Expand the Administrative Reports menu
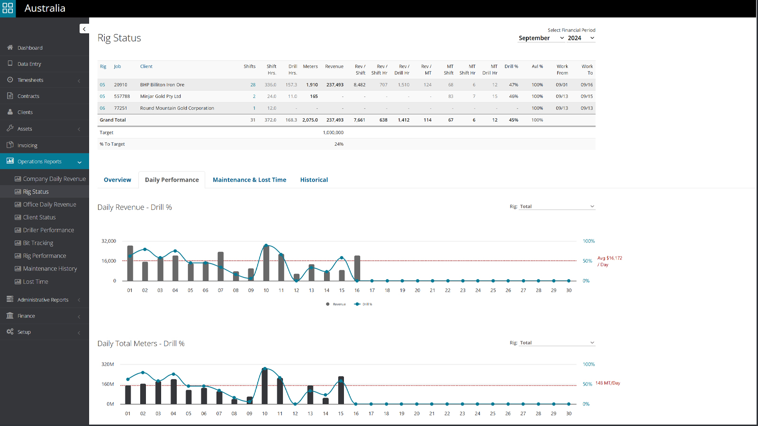Screen dimensions: 758x426 click(43, 300)
